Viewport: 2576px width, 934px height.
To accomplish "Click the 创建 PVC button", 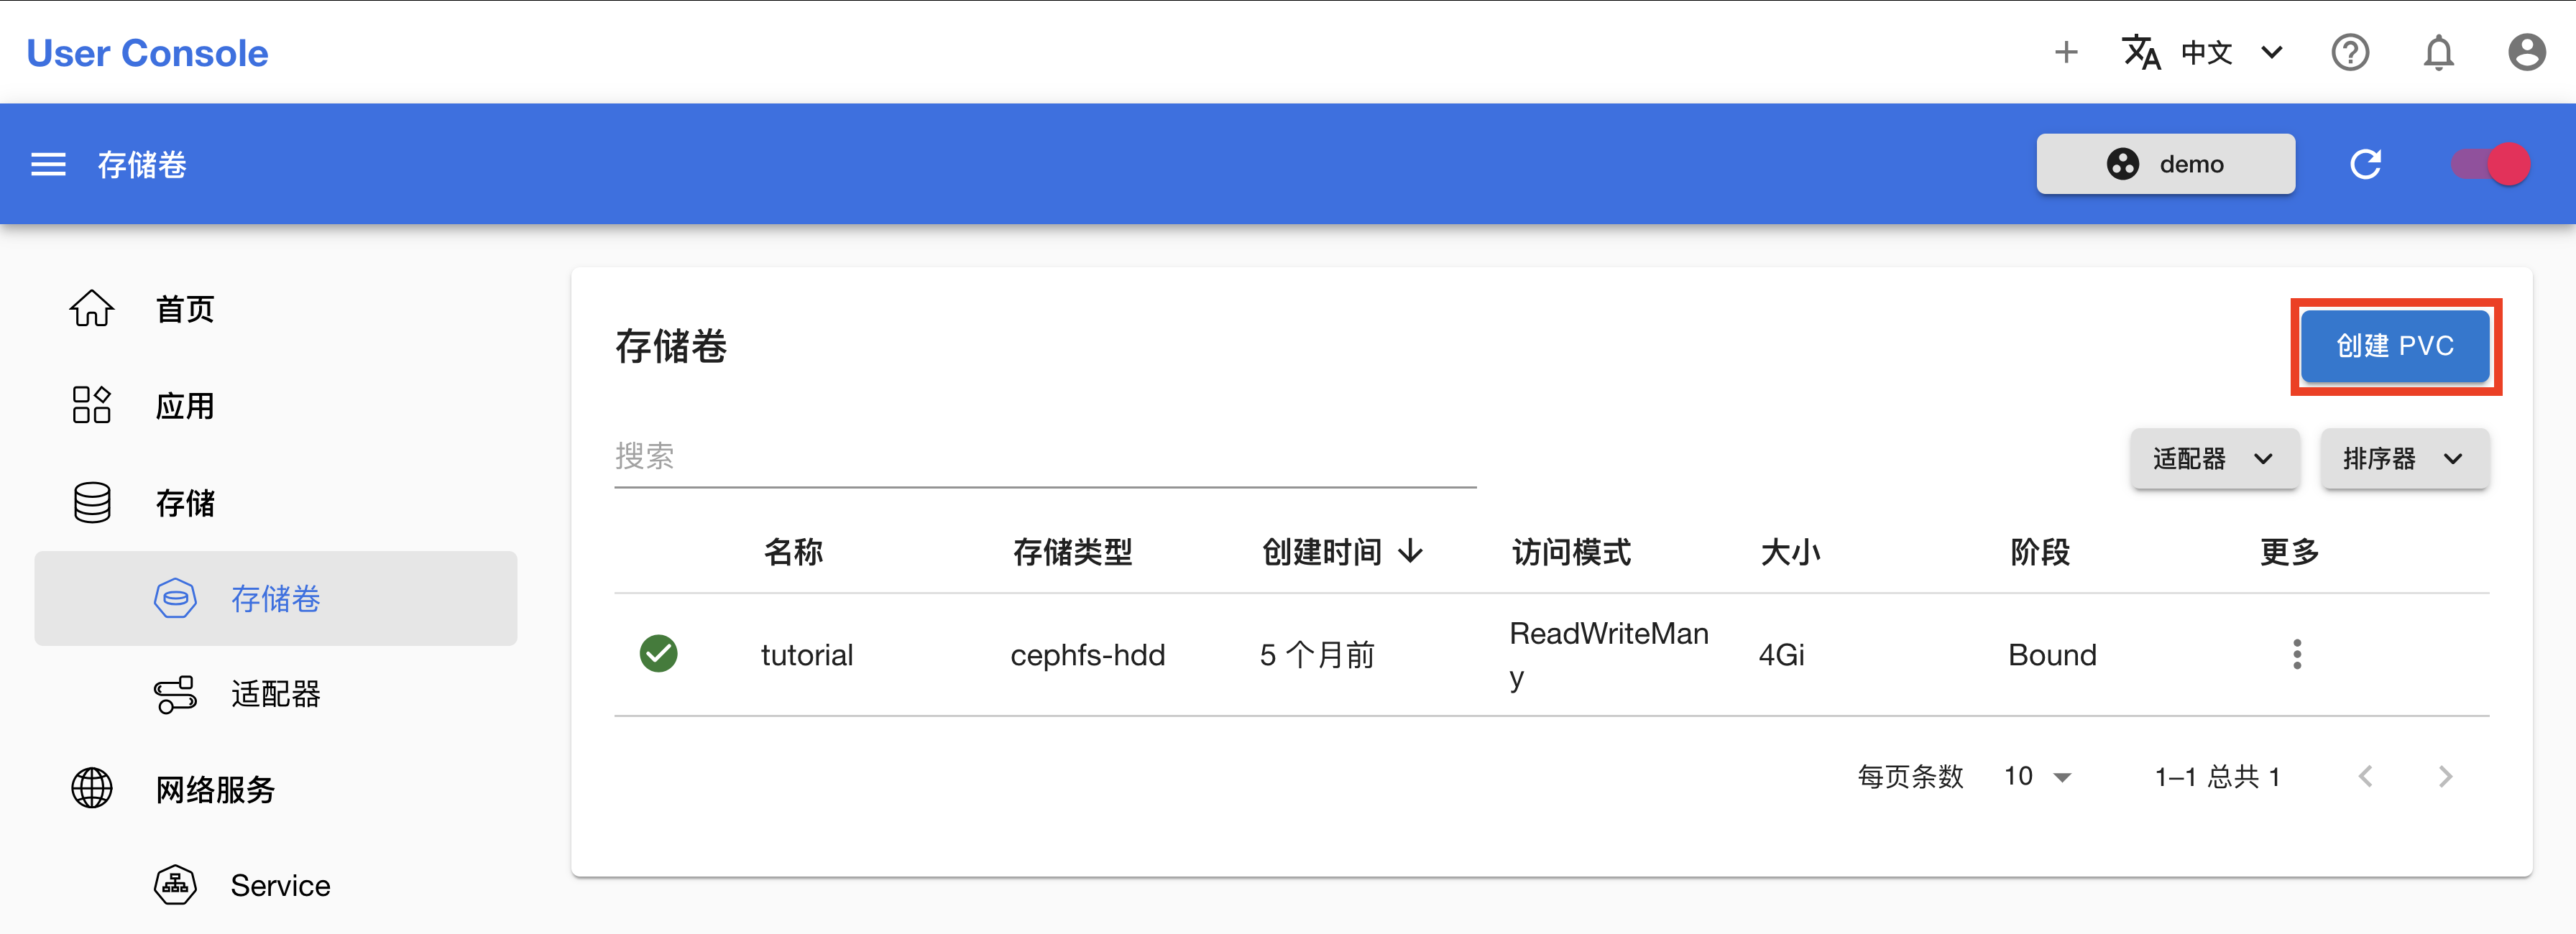I will tap(2395, 346).
